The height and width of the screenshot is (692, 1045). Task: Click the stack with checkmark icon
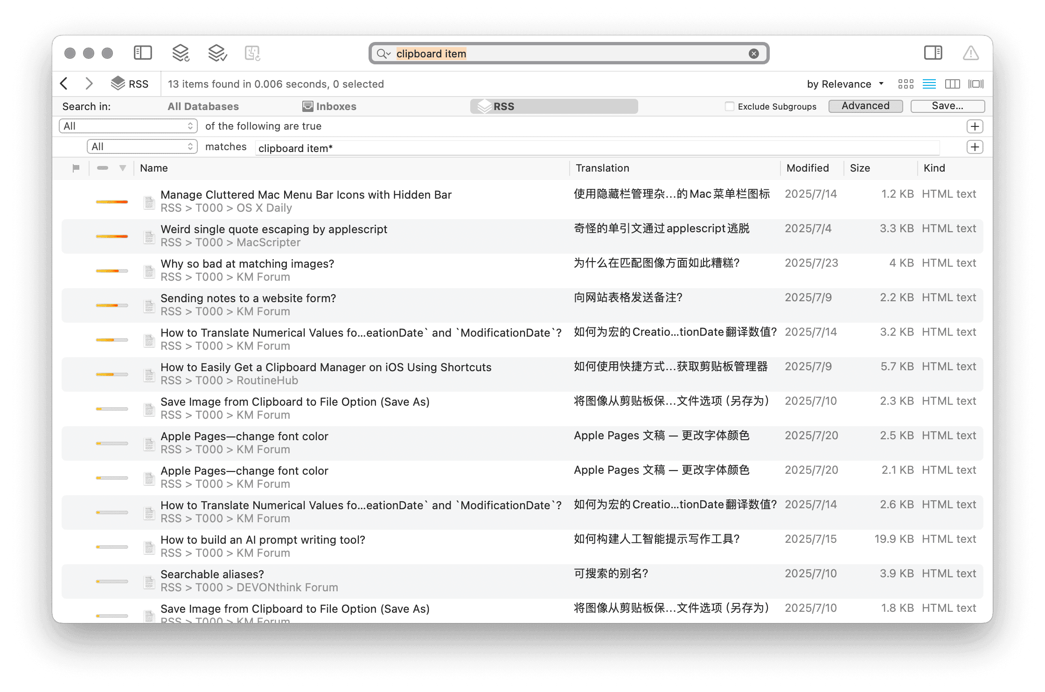click(x=217, y=53)
